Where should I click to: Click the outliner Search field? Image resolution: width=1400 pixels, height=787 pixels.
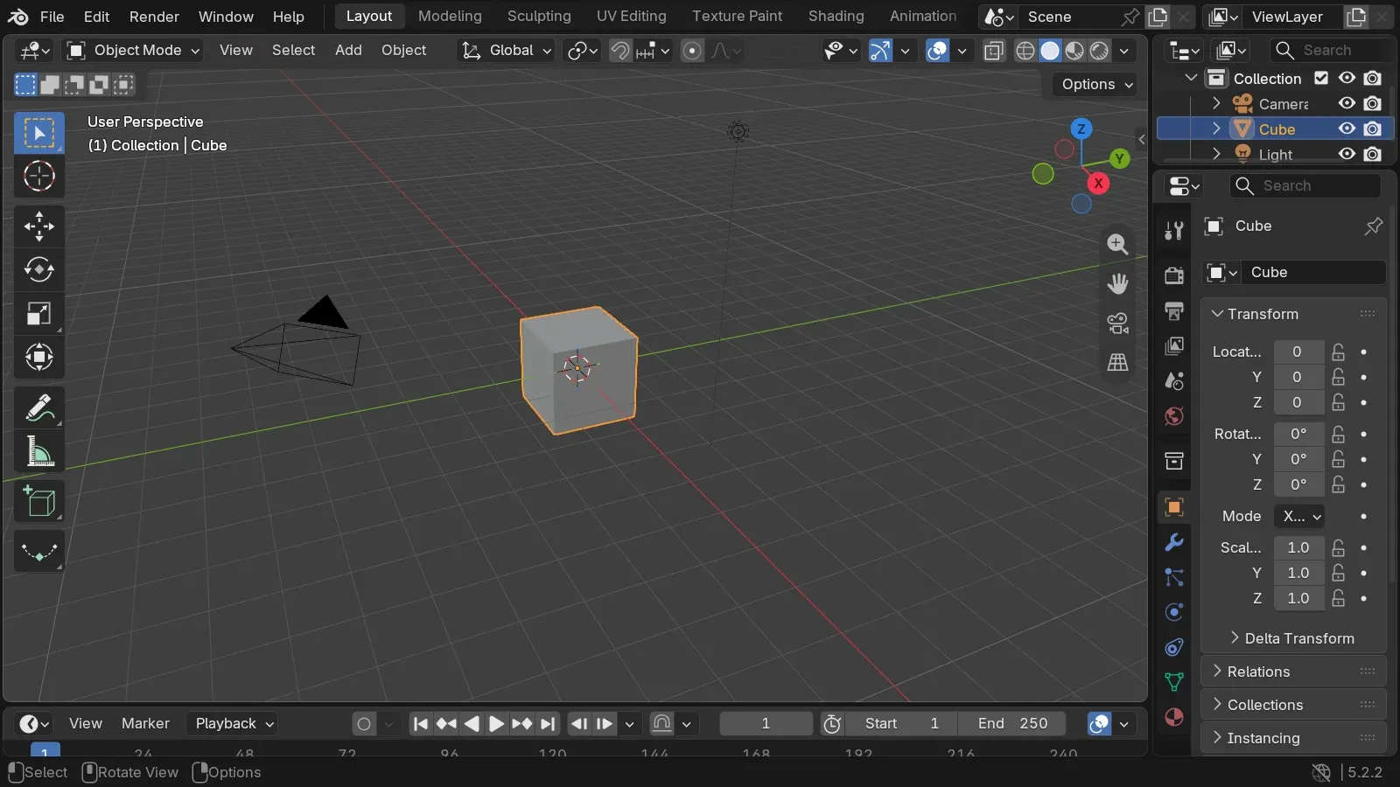(1330, 51)
